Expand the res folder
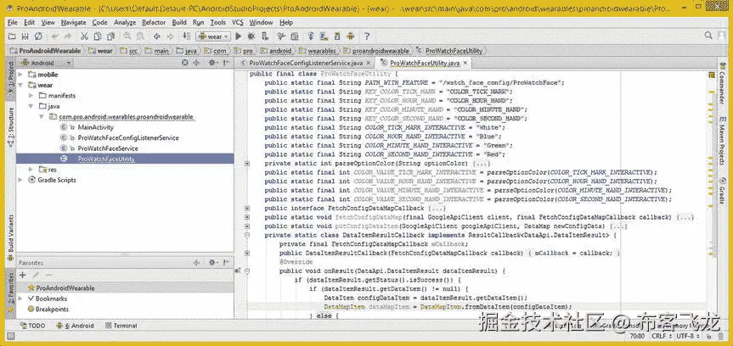Screen dimensions: 733x346 click(x=31, y=169)
